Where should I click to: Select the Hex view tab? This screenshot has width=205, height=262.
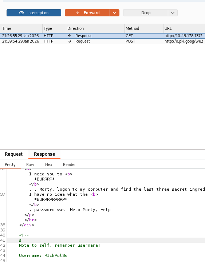coord(49,164)
